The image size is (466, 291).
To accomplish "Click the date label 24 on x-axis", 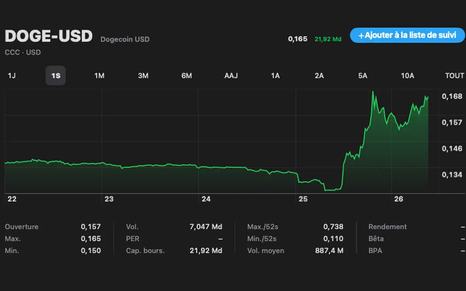I will click(206, 199).
